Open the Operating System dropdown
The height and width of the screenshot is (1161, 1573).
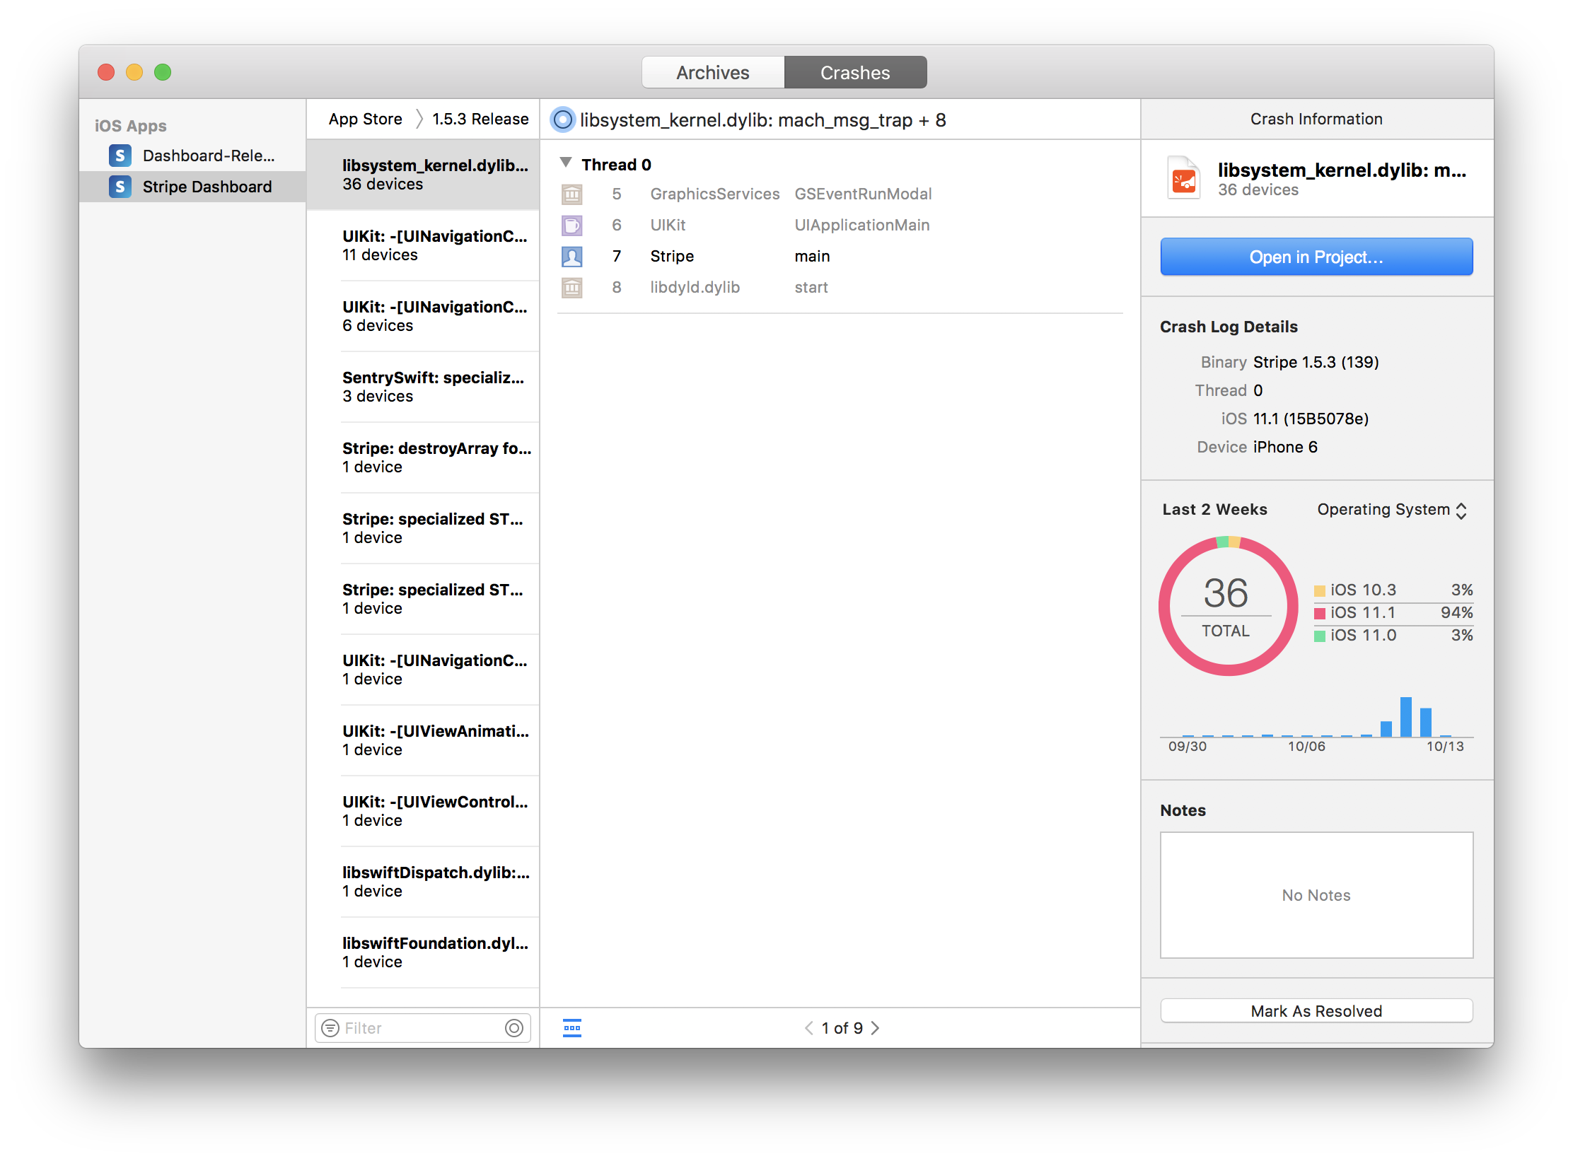click(x=1396, y=511)
